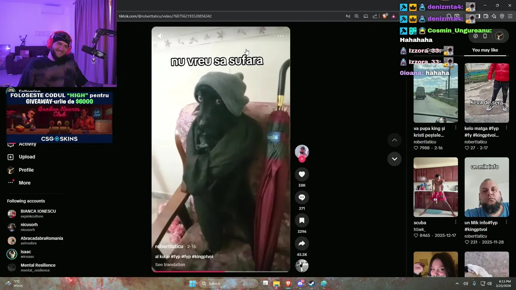
Task: Open Brave Rewards triangle icon
Action: pyautogui.click(x=393, y=16)
